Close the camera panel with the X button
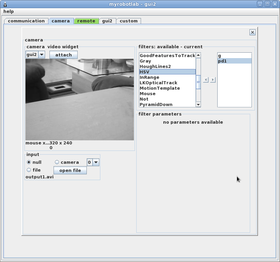The image size is (280, 262). 252,32
